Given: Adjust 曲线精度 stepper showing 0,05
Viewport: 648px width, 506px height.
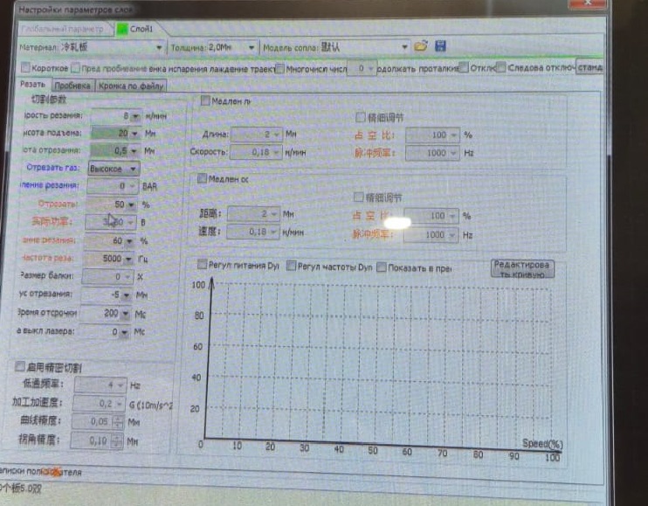Looking at the screenshot, I should [x=117, y=422].
